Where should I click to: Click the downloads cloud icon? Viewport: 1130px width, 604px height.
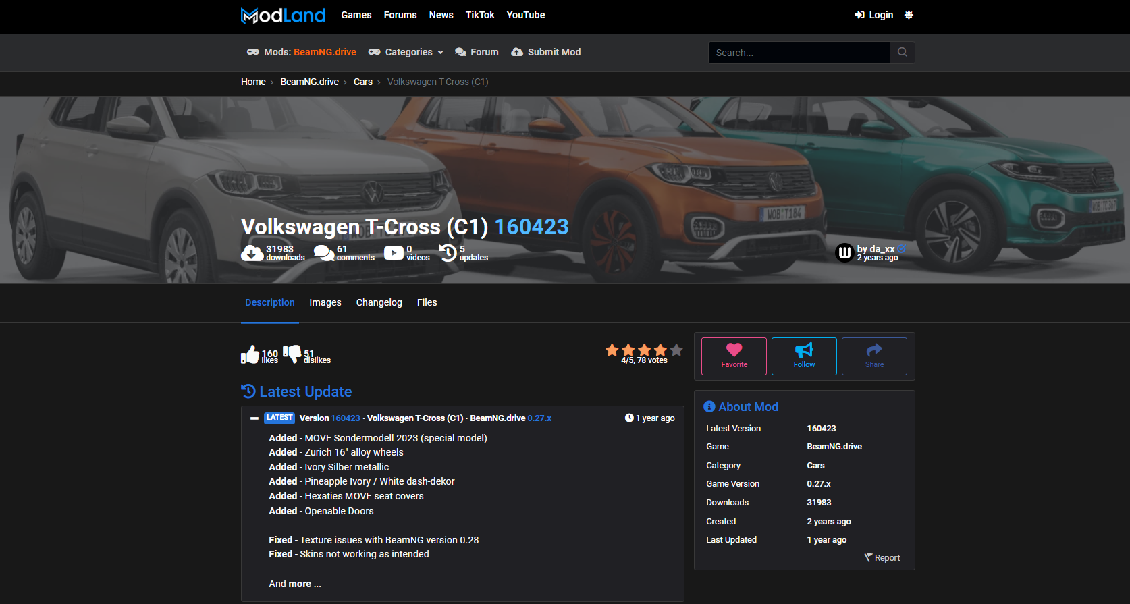[x=252, y=253]
